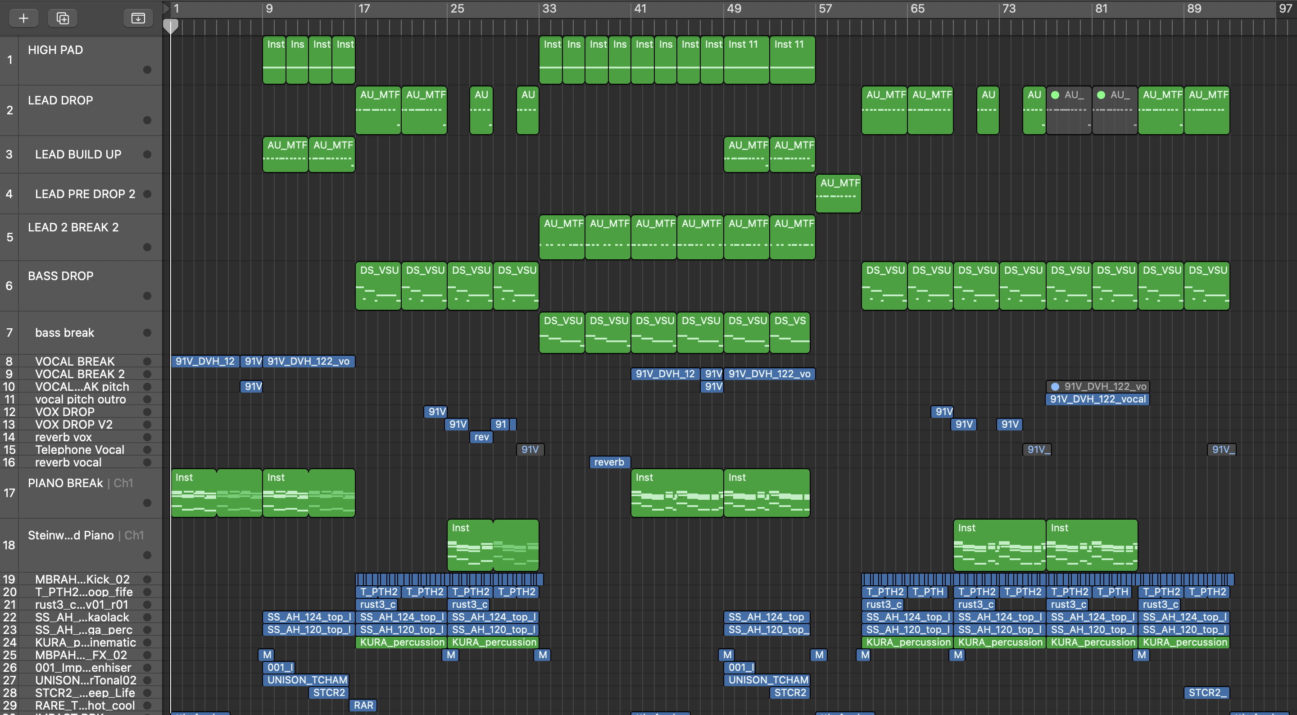This screenshot has height=715, width=1297.
Task: Select the UNISON_TCHAM region near bar 9
Action: tap(306, 680)
